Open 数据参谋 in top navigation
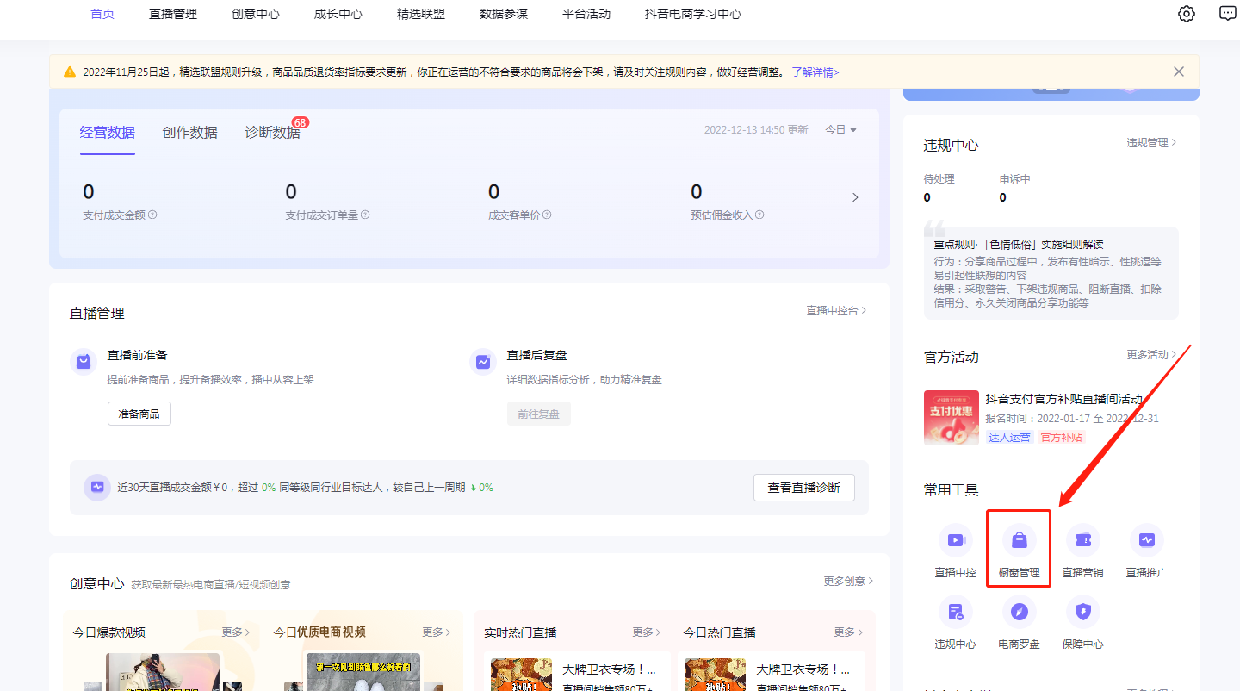 point(504,14)
